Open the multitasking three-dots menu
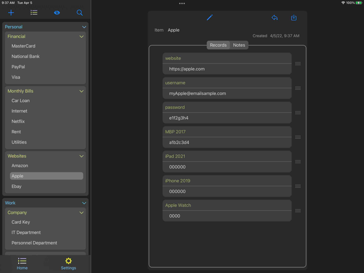 tap(182, 4)
